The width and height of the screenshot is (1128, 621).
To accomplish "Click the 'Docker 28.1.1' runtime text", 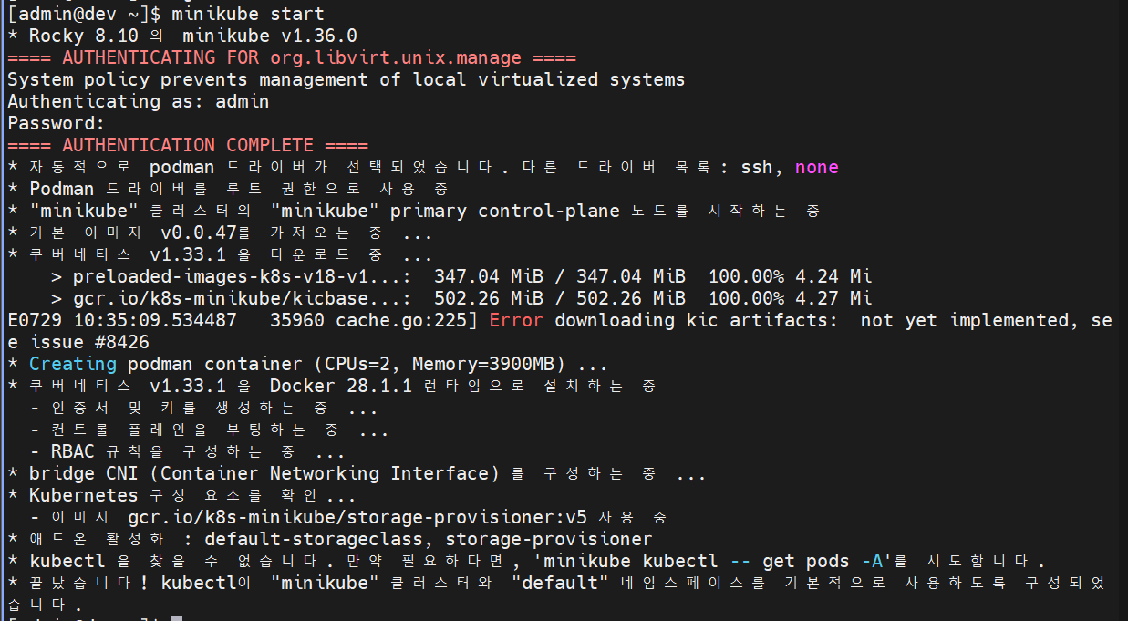I will point(341,386).
